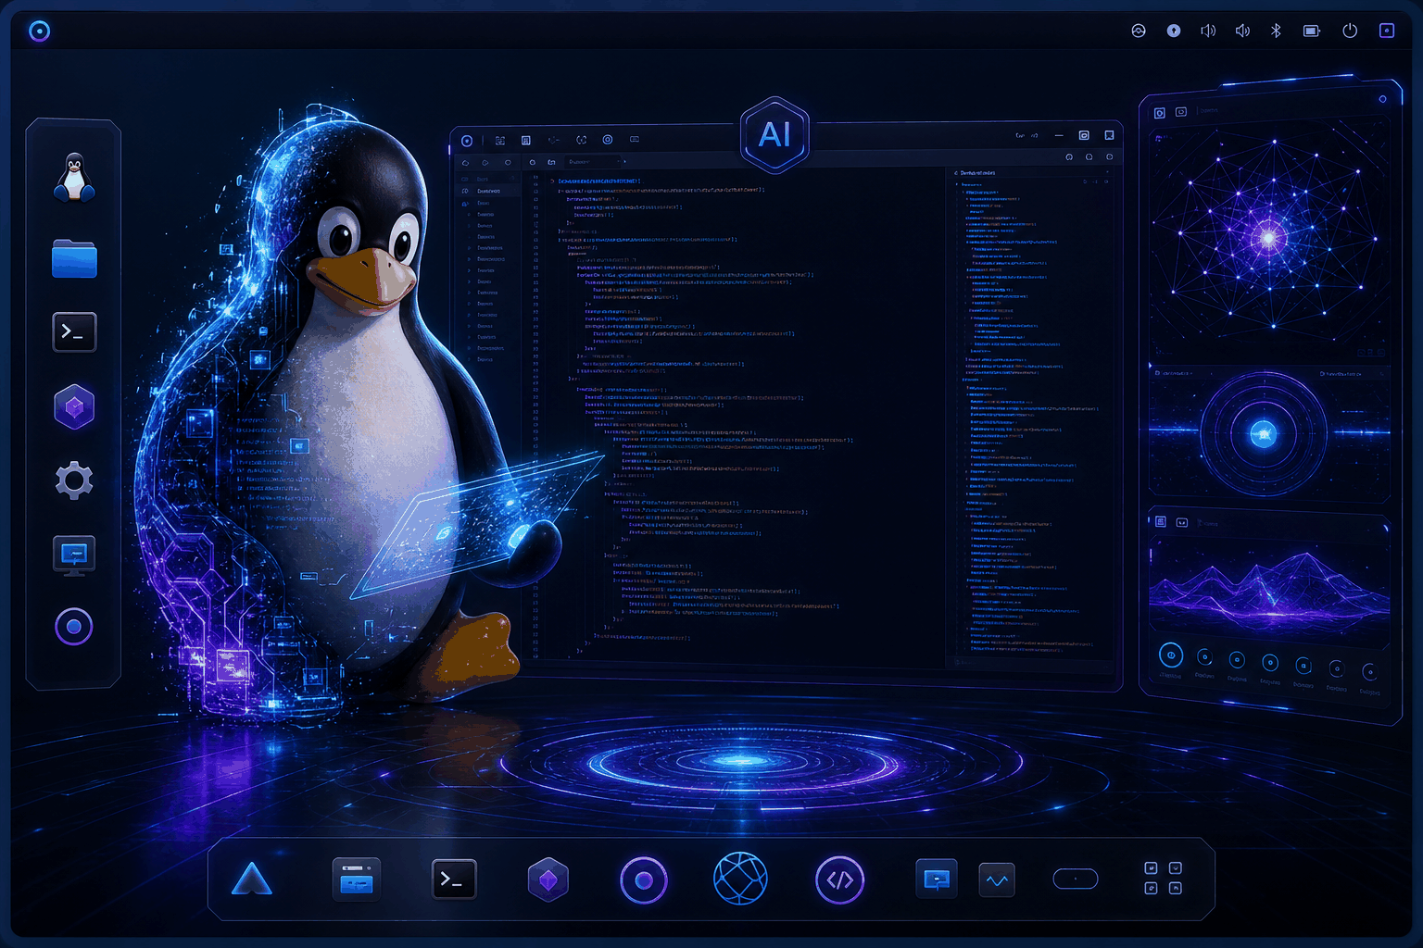The height and width of the screenshot is (948, 1423).
Task: Click the circular logo in top-left corner
Action: click(x=39, y=31)
